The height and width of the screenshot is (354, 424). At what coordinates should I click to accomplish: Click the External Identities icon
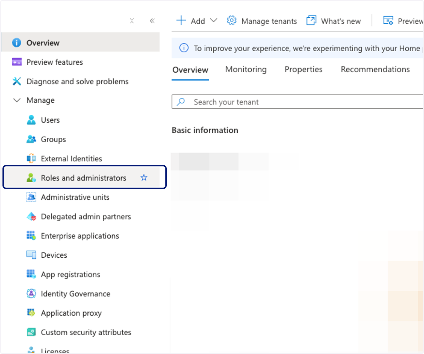31,159
